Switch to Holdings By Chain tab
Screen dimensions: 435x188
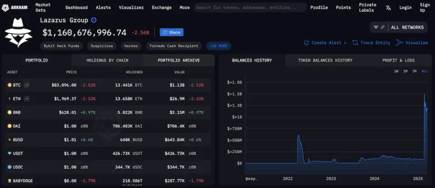coord(107,61)
